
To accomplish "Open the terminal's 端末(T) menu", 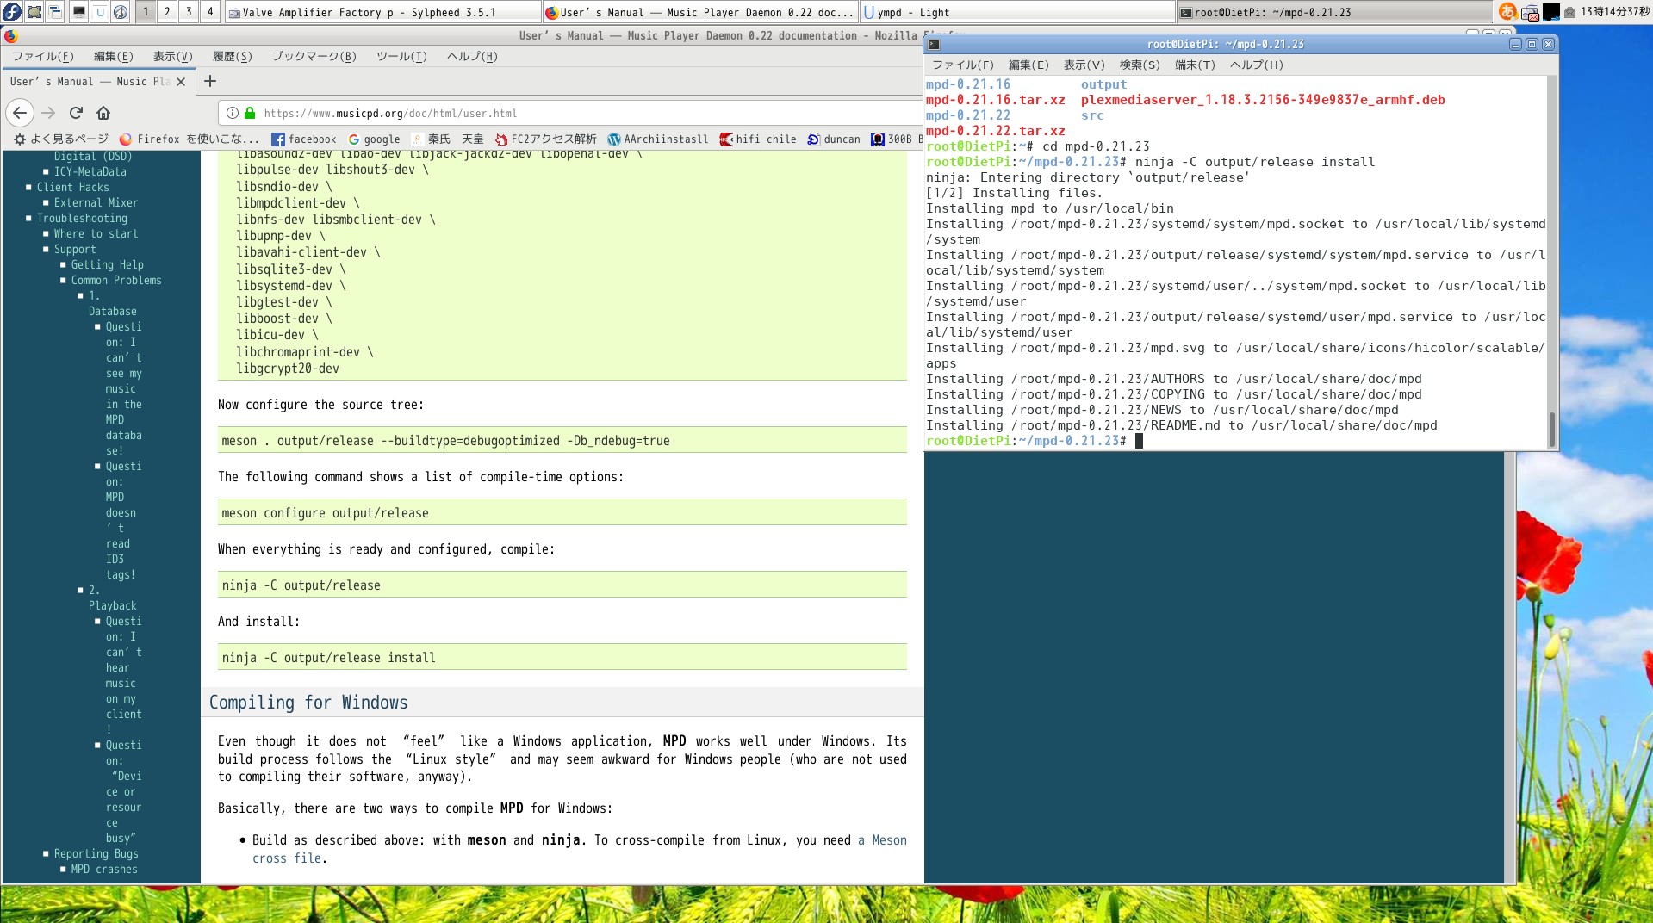I will pyautogui.click(x=1194, y=65).
